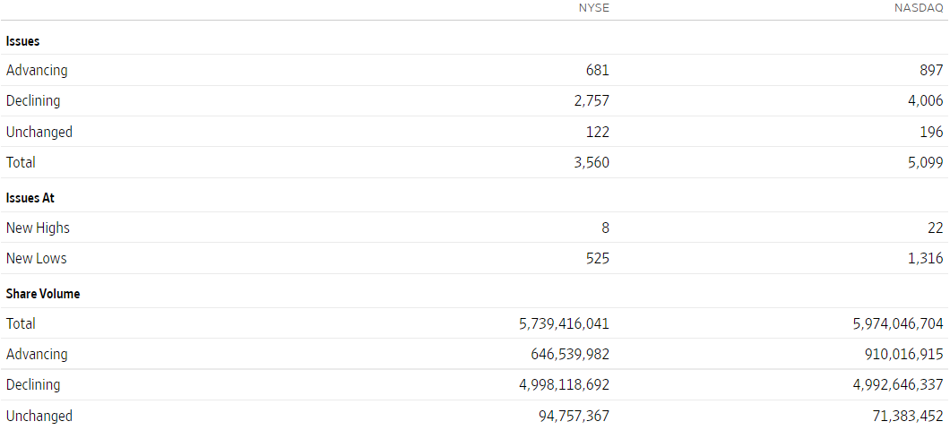Click the NYSE column header
This screenshot has width=950, height=430.
[593, 8]
